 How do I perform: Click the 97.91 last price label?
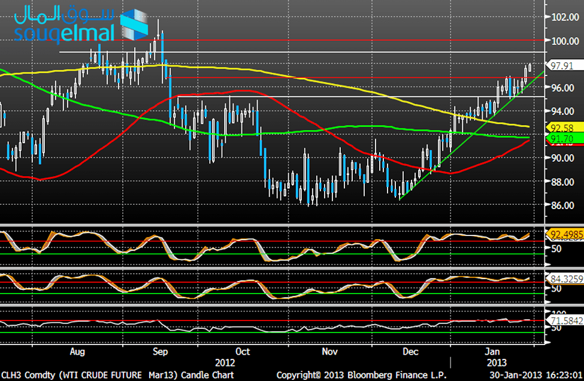click(x=564, y=65)
